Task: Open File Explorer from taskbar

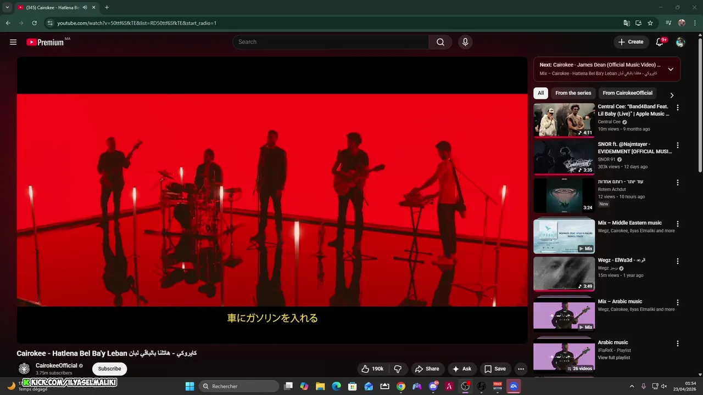Action: pyautogui.click(x=320, y=386)
